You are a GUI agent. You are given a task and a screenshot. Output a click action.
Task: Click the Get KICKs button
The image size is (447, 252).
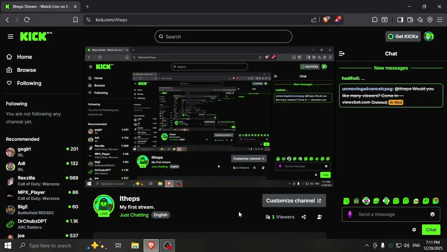(403, 36)
